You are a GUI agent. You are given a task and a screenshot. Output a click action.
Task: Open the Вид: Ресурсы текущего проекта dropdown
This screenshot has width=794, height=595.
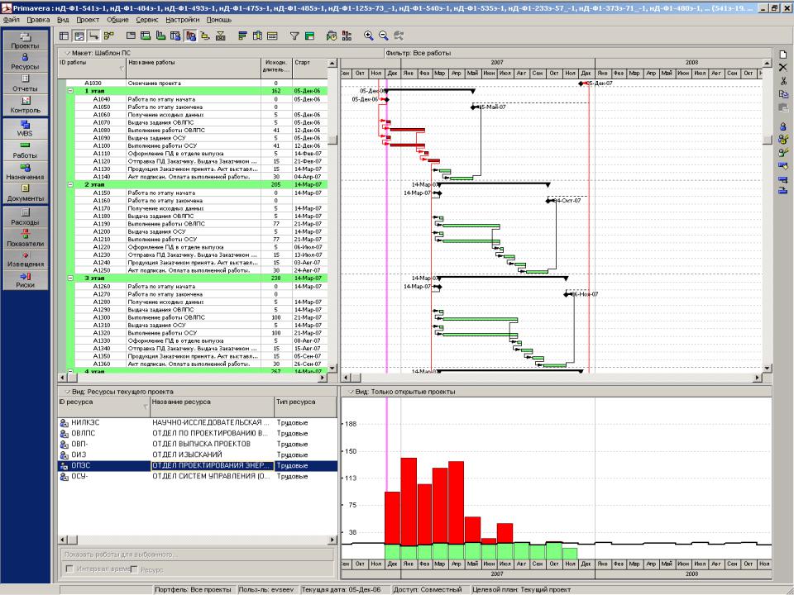118,392
